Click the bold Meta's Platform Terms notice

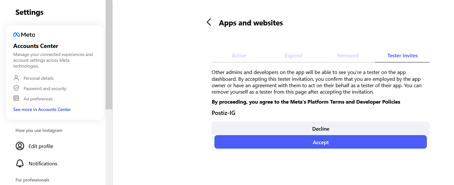pos(306,102)
